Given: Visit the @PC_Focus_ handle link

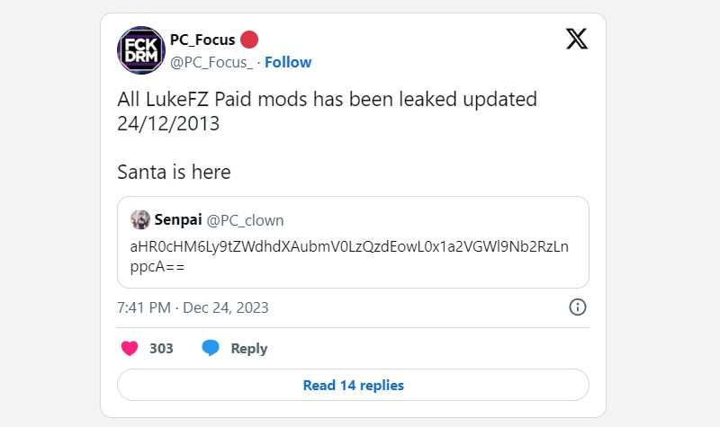Looking at the screenshot, I should [x=211, y=62].
